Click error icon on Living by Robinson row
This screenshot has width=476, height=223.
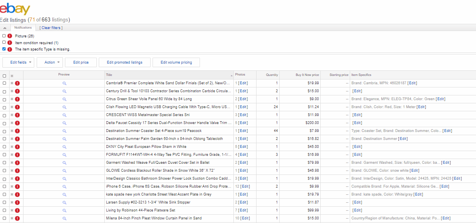point(18,210)
